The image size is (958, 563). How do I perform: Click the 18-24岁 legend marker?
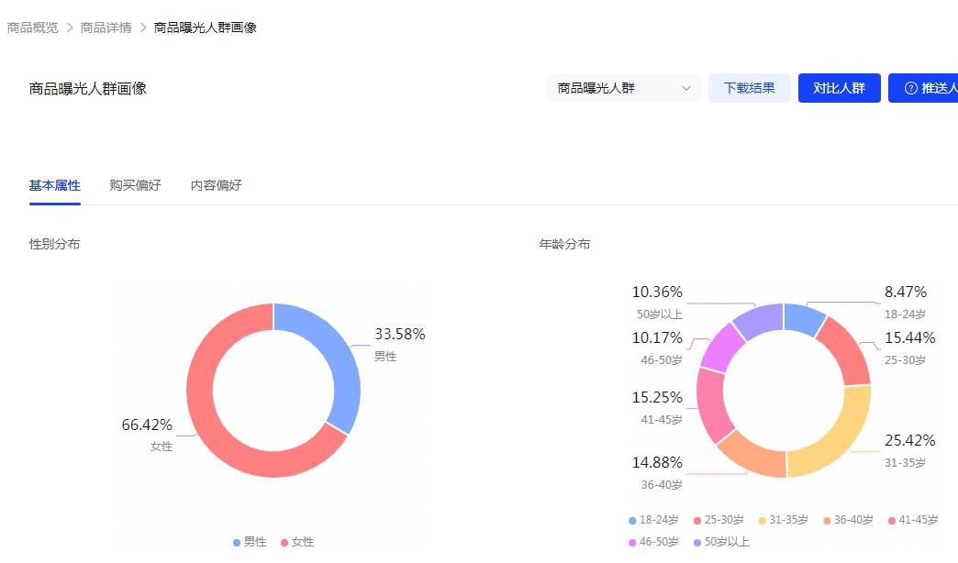pyautogui.click(x=631, y=520)
